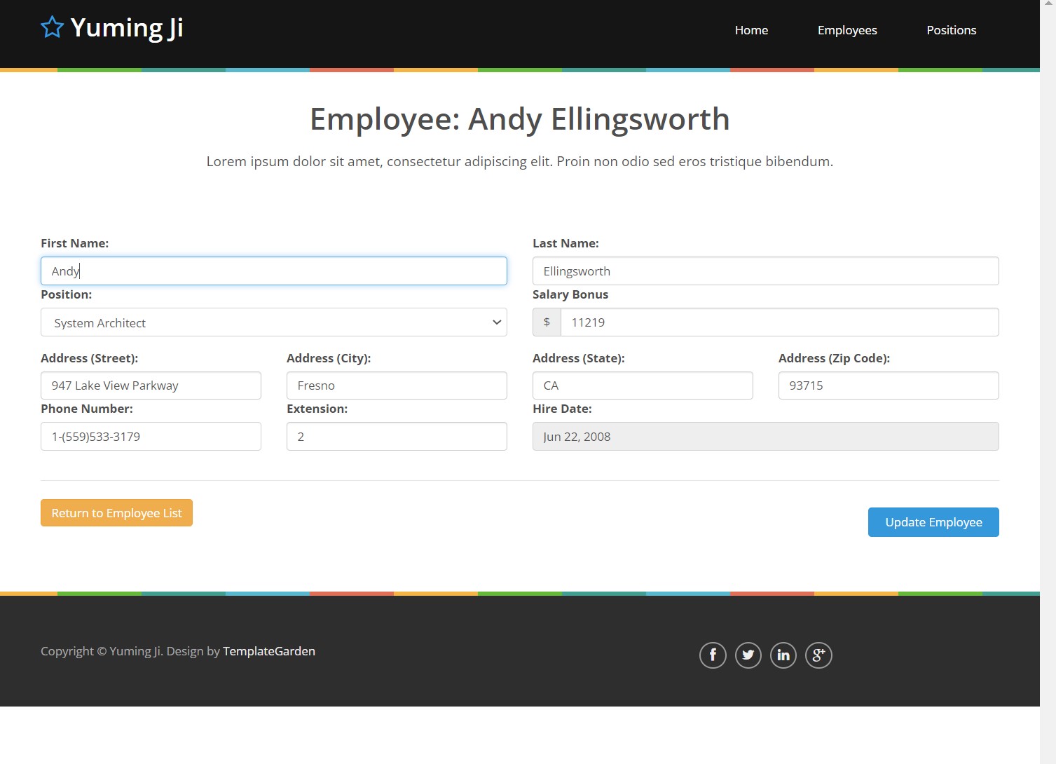Click the Twitter icon in the footer
Screen dimensions: 1056x764
[x=748, y=655]
